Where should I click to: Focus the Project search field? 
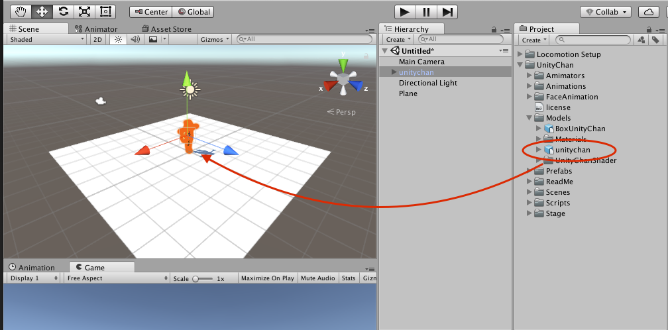pos(593,40)
